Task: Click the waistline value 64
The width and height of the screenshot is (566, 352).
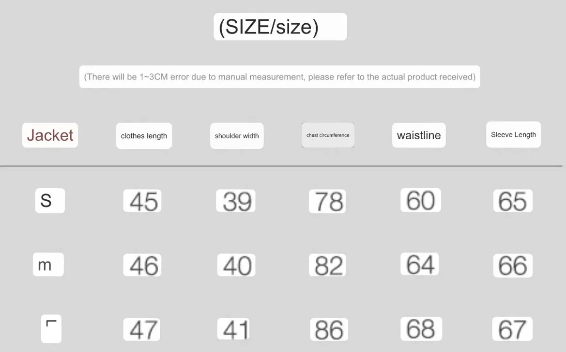Action: click(419, 264)
